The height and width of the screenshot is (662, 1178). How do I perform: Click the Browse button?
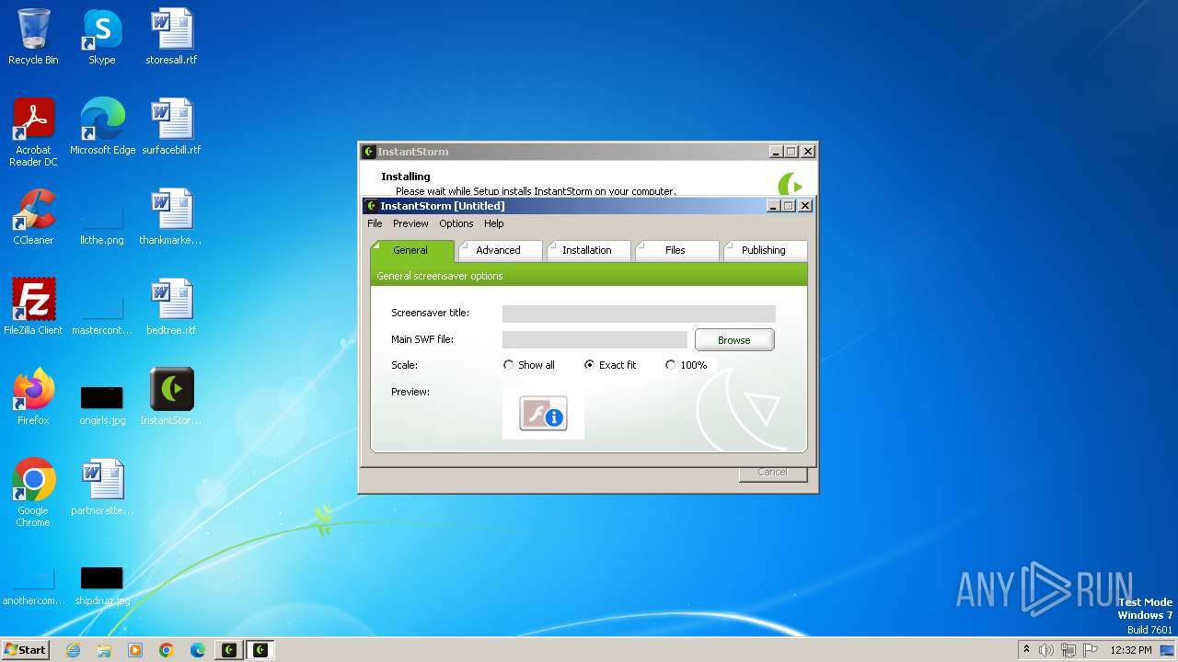734,340
